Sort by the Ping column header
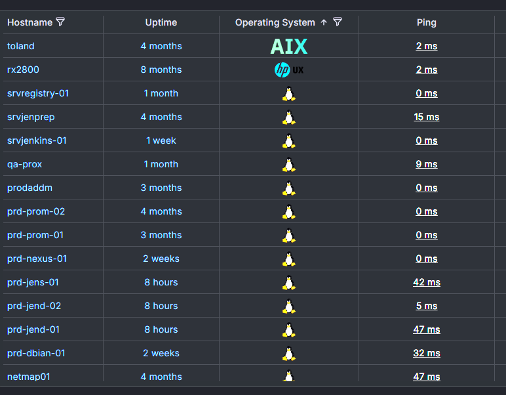506x395 pixels. click(x=426, y=22)
